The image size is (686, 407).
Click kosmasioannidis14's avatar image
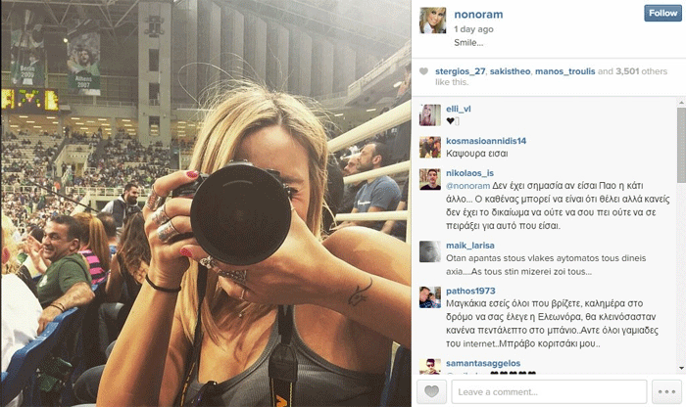coord(430,147)
